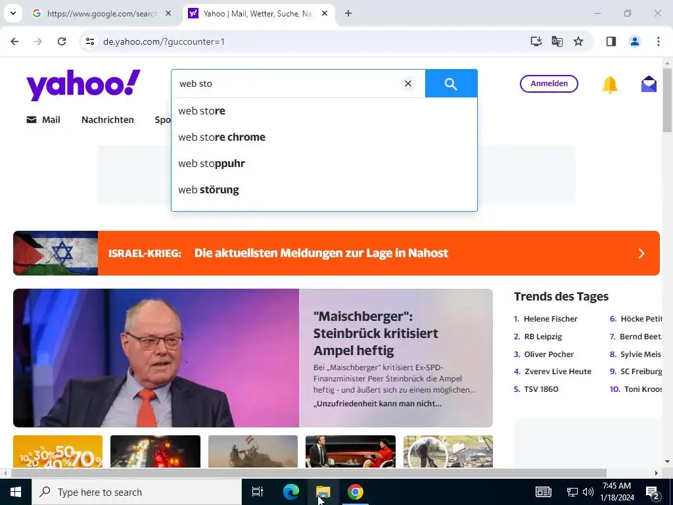Viewport: 673px width, 505px height.
Task: Open the Windows Start menu
Action: pos(16,492)
